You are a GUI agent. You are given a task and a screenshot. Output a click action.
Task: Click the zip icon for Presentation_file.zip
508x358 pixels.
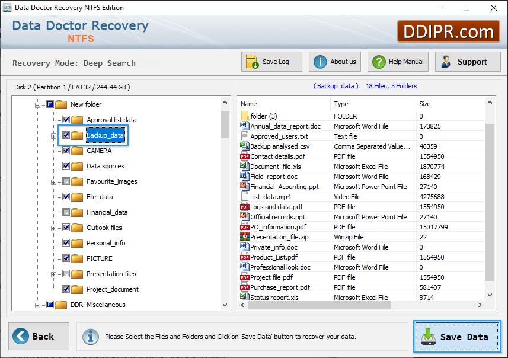[x=245, y=237]
